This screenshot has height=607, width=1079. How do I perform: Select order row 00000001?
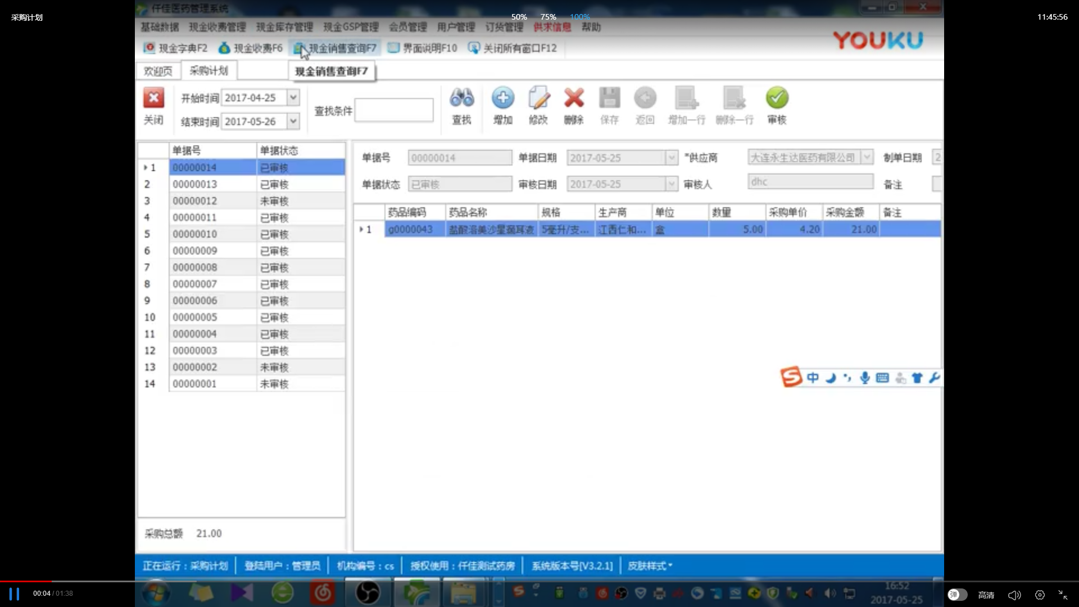pyautogui.click(x=241, y=384)
